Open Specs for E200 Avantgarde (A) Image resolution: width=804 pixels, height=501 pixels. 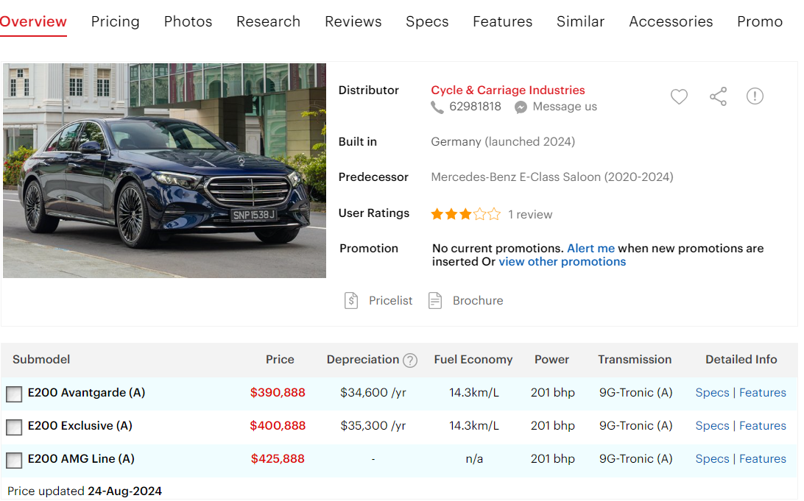point(712,393)
